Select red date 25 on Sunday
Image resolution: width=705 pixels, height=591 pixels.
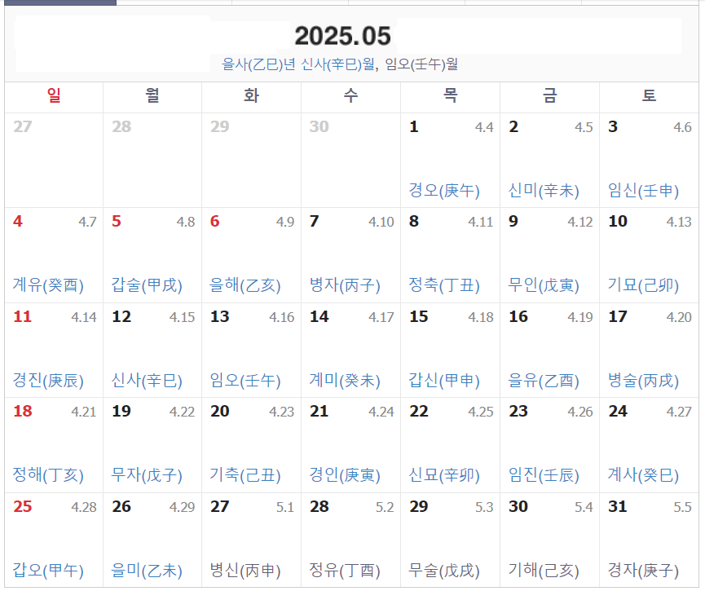click(x=23, y=506)
